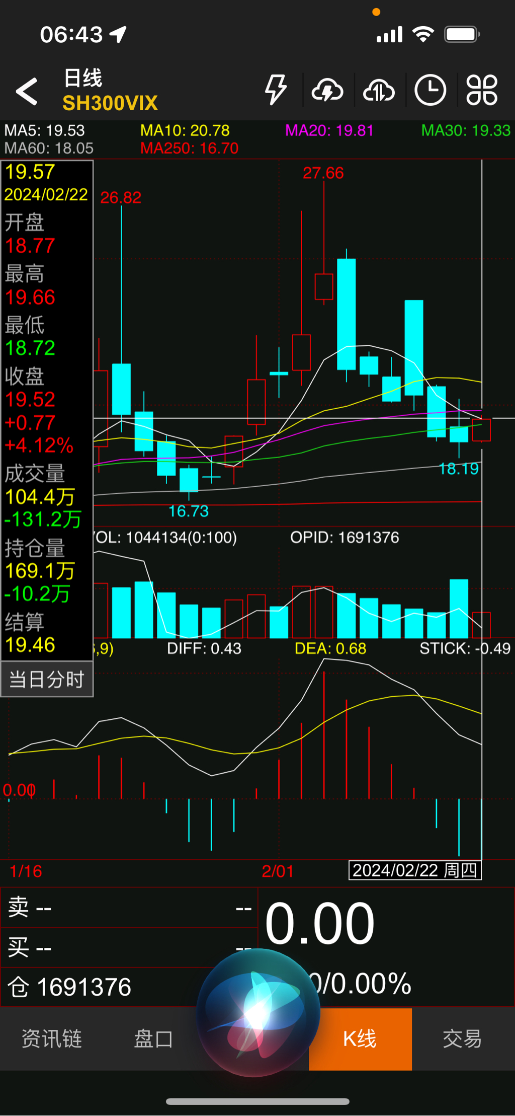This screenshot has width=515, height=1116.
Task: Tap the MA5 moving average label
Action: (x=45, y=131)
